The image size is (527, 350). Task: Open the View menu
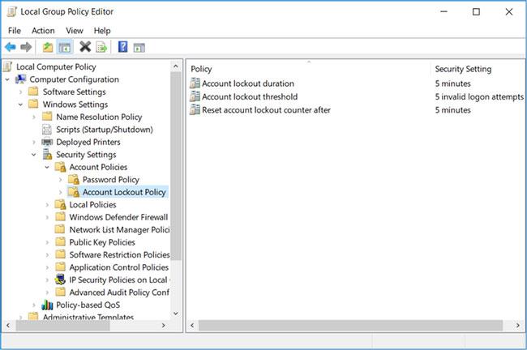pos(75,31)
